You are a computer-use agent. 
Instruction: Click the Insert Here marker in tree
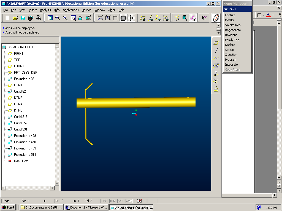[x=21, y=161]
